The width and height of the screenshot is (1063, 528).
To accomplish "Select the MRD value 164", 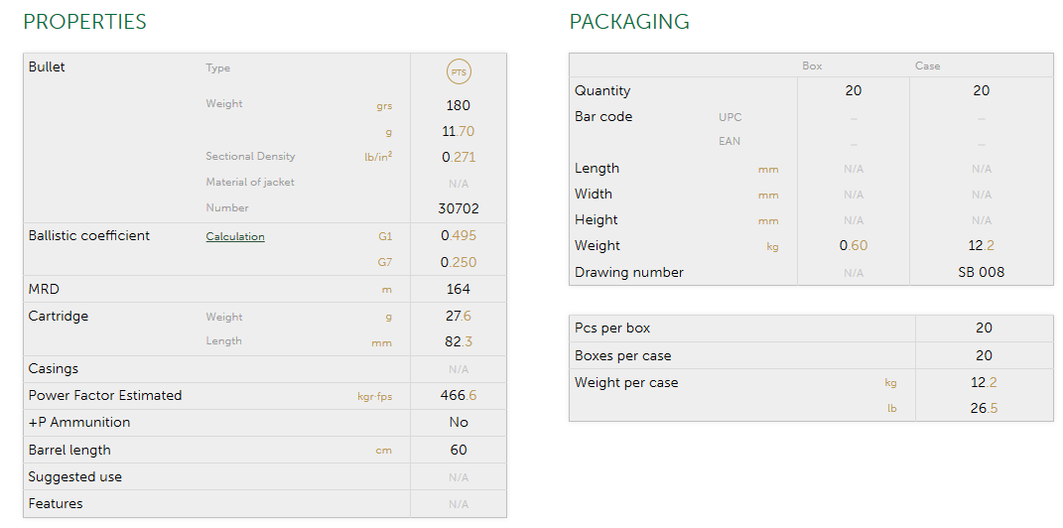I will click(458, 290).
